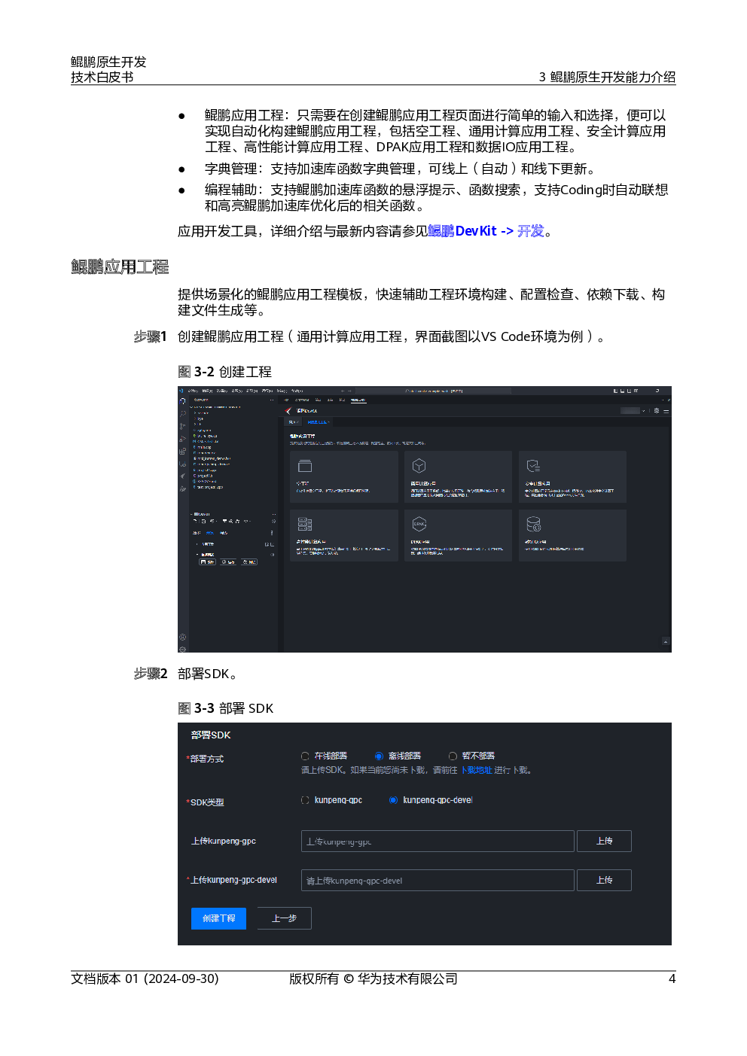
Task: Collapse lower sidebar panel section header
Action: coord(200,514)
